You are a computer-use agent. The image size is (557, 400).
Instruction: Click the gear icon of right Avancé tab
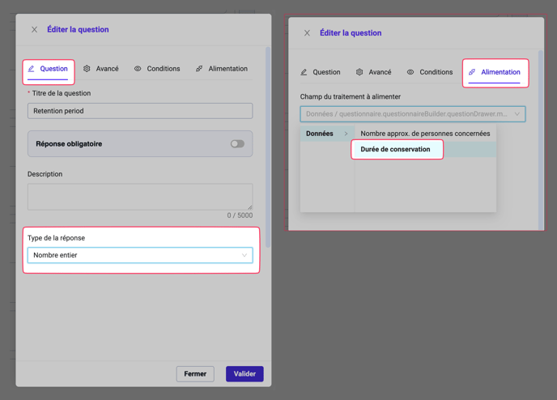click(x=359, y=72)
